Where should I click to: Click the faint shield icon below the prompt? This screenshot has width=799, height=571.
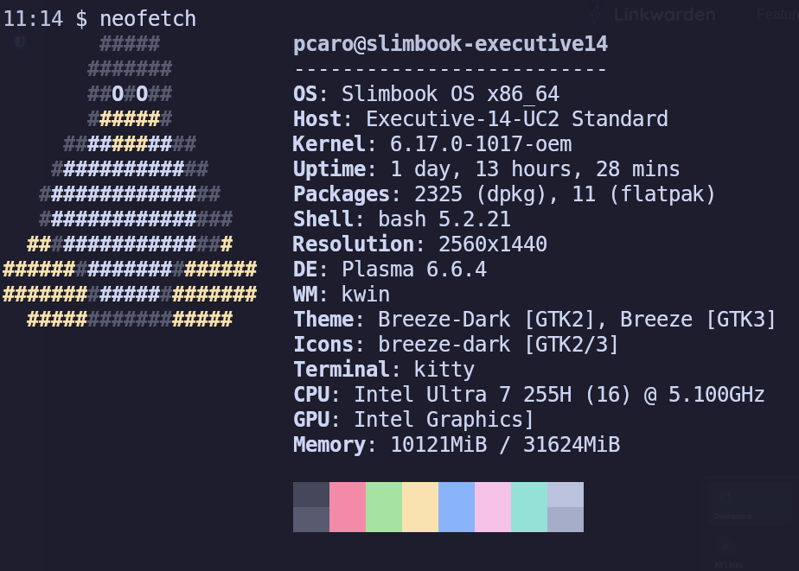tap(20, 41)
